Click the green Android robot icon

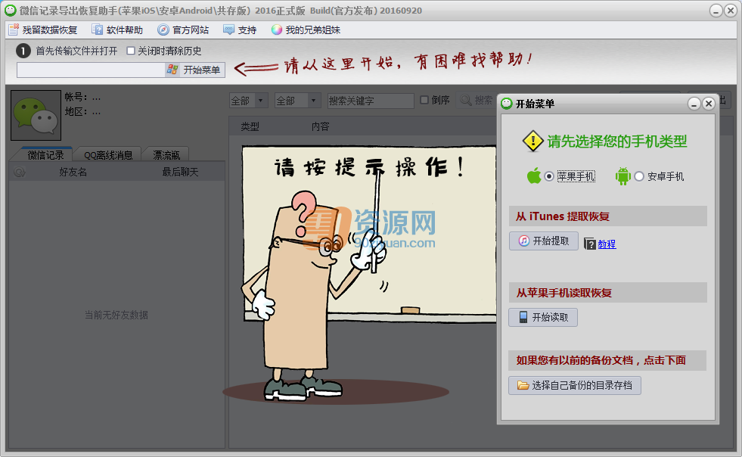point(622,176)
